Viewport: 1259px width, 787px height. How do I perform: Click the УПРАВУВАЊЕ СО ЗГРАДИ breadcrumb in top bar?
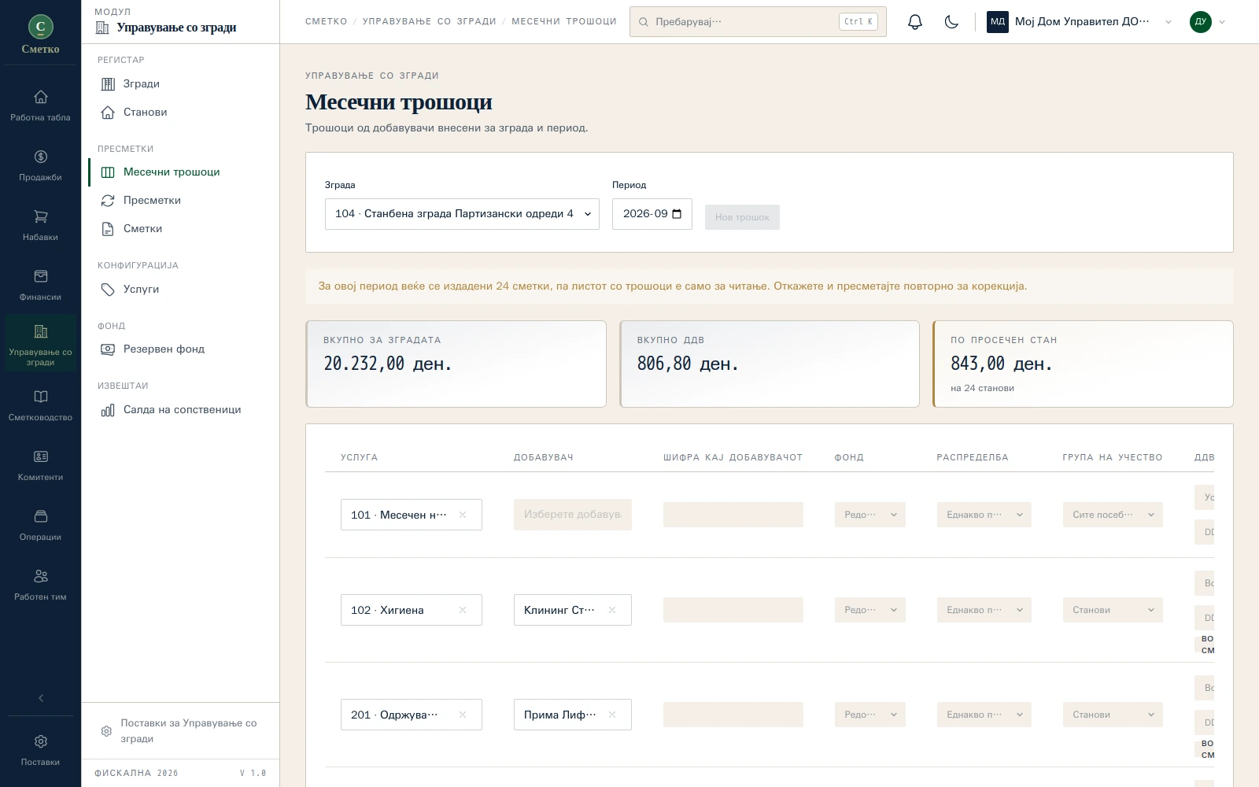(430, 21)
